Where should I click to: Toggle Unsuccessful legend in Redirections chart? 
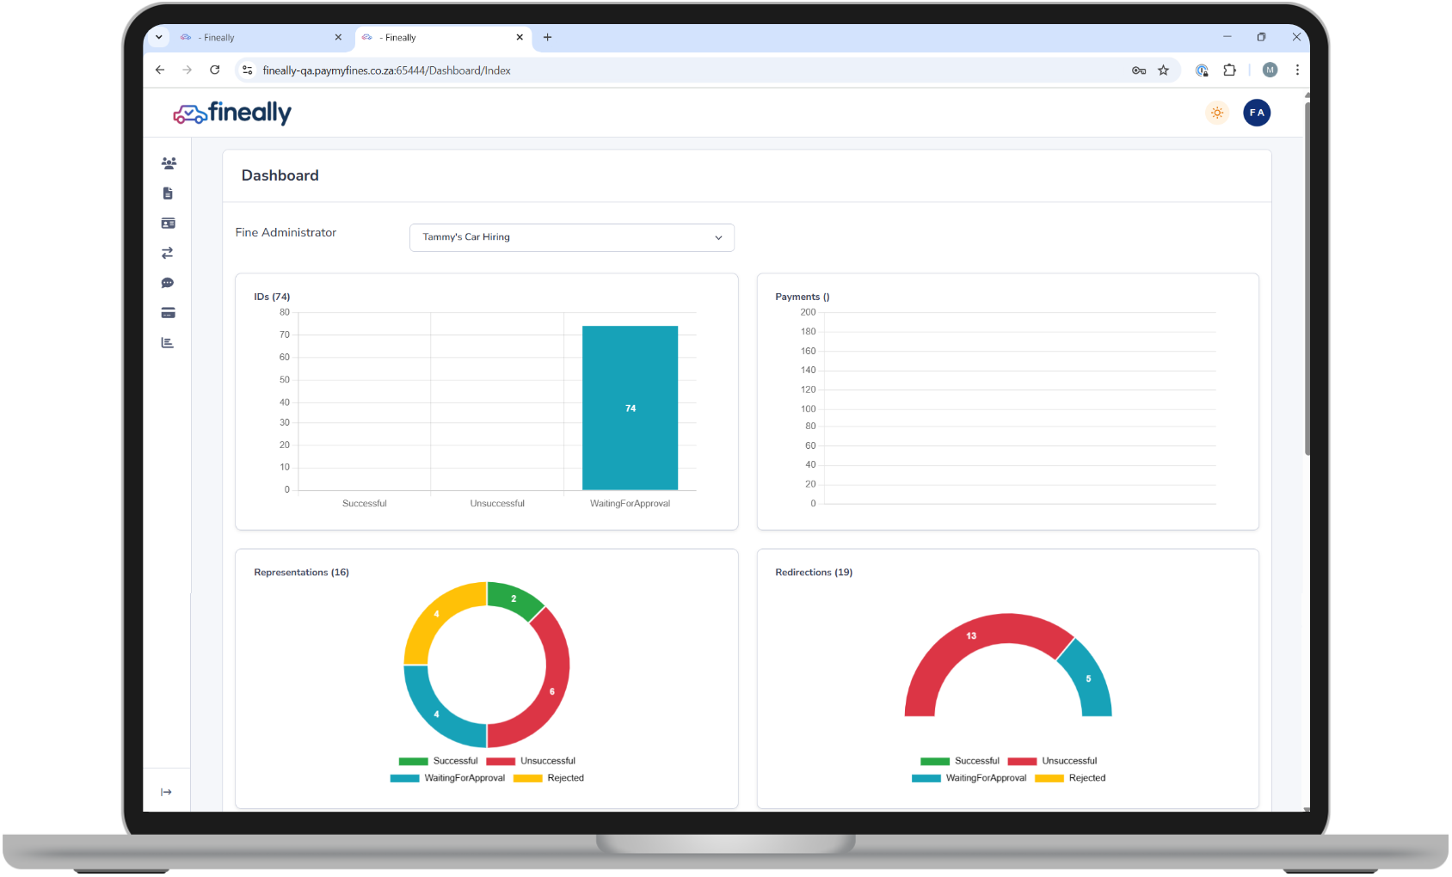pos(1053,761)
